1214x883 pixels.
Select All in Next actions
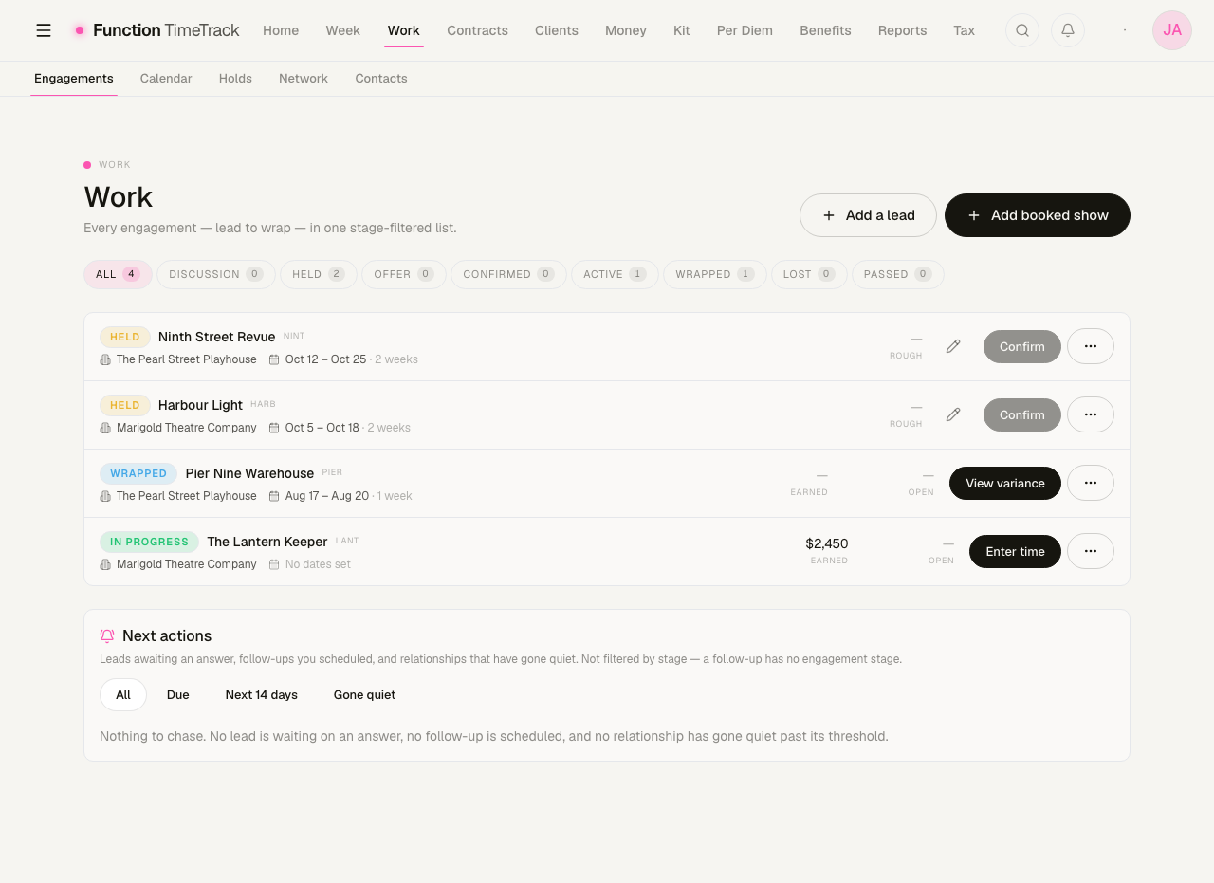pos(123,694)
